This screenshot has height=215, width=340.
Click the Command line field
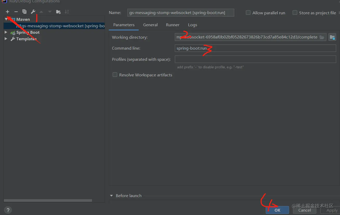click(255, 48)
